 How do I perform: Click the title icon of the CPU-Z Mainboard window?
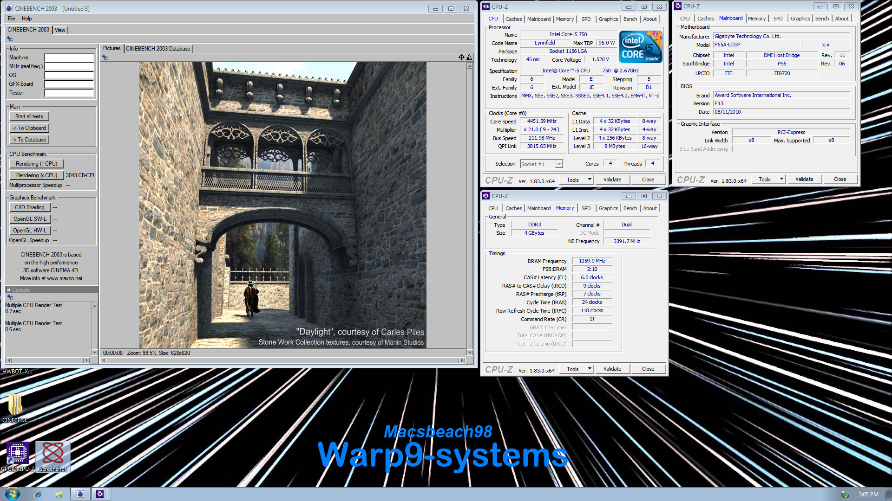[678, 6]
